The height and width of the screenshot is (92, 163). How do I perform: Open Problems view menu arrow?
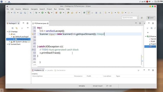click(x=144, y=70)
